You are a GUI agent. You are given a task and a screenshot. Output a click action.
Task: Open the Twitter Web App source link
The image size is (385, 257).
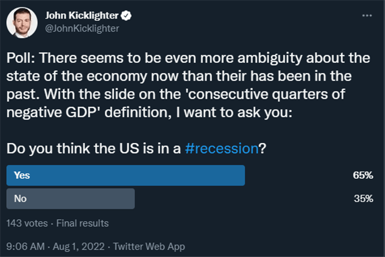[x=149, y=246]
